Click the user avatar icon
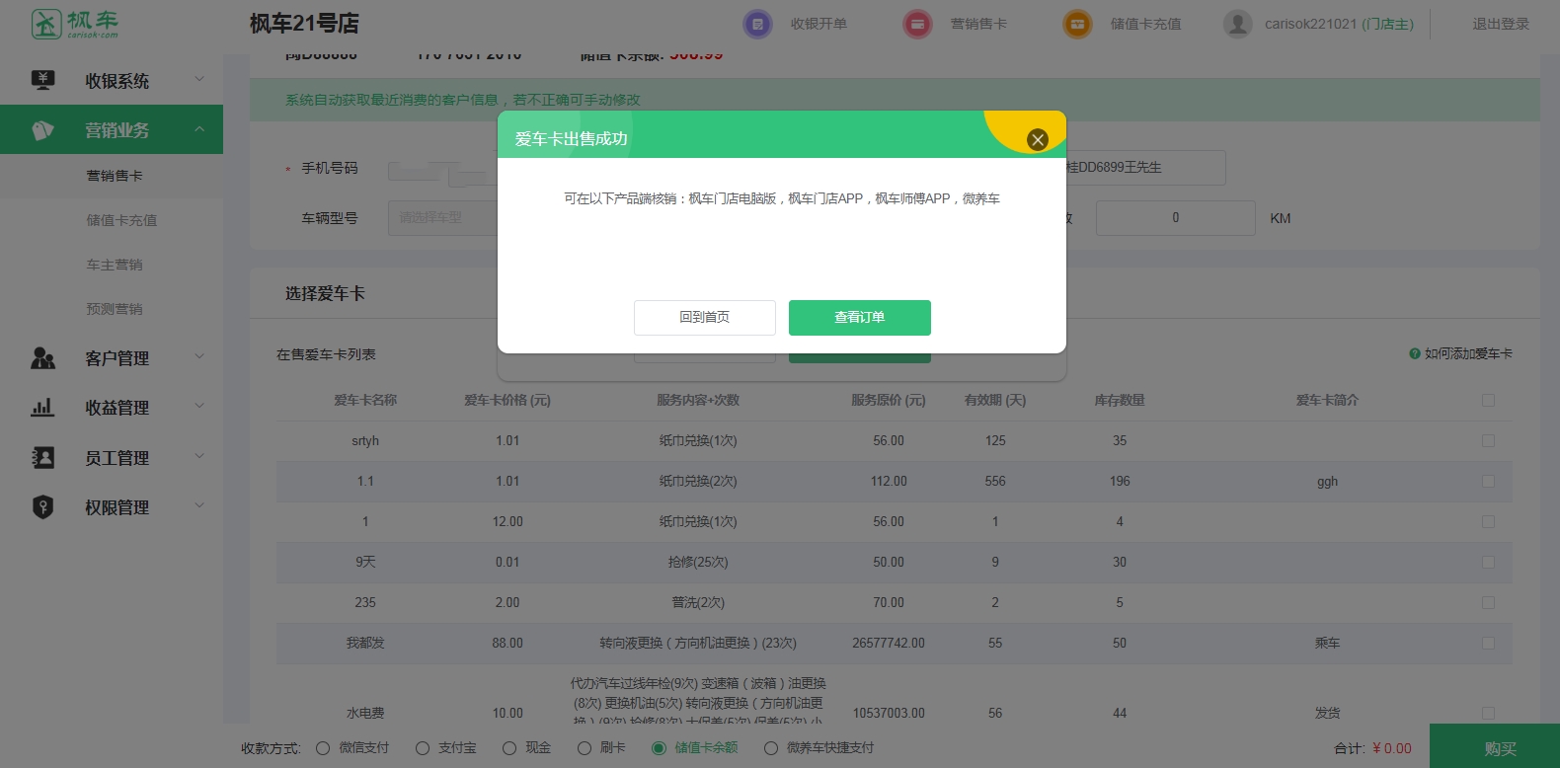Image resolution: width=1560 pixels, height=768 pixels. [1237, 24]
